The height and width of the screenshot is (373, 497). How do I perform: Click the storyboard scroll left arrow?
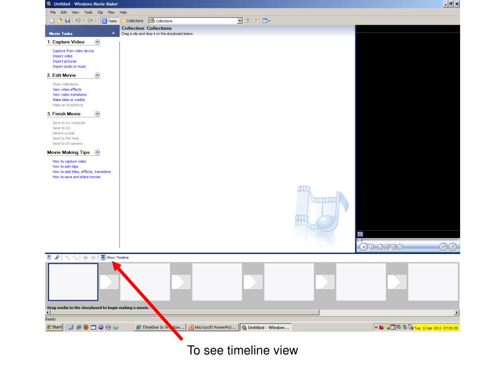[x=48, y=312]
